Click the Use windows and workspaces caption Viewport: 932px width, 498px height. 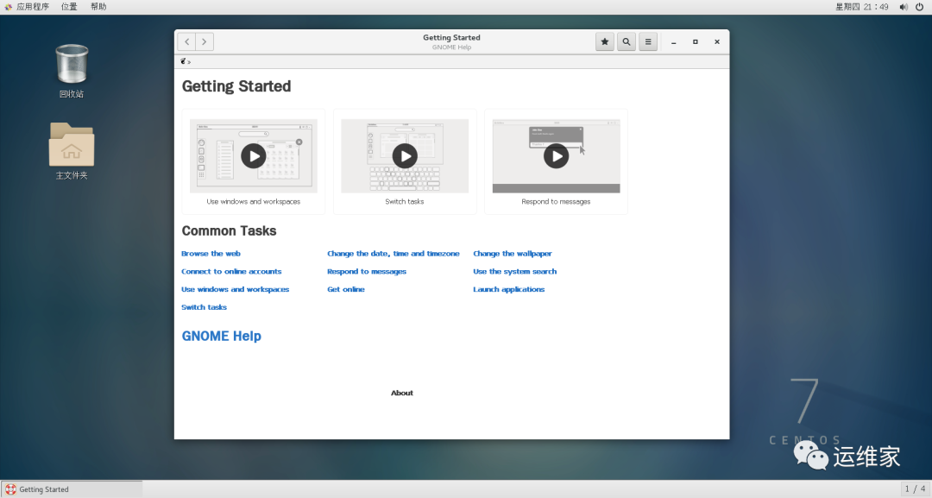[253, 201]
